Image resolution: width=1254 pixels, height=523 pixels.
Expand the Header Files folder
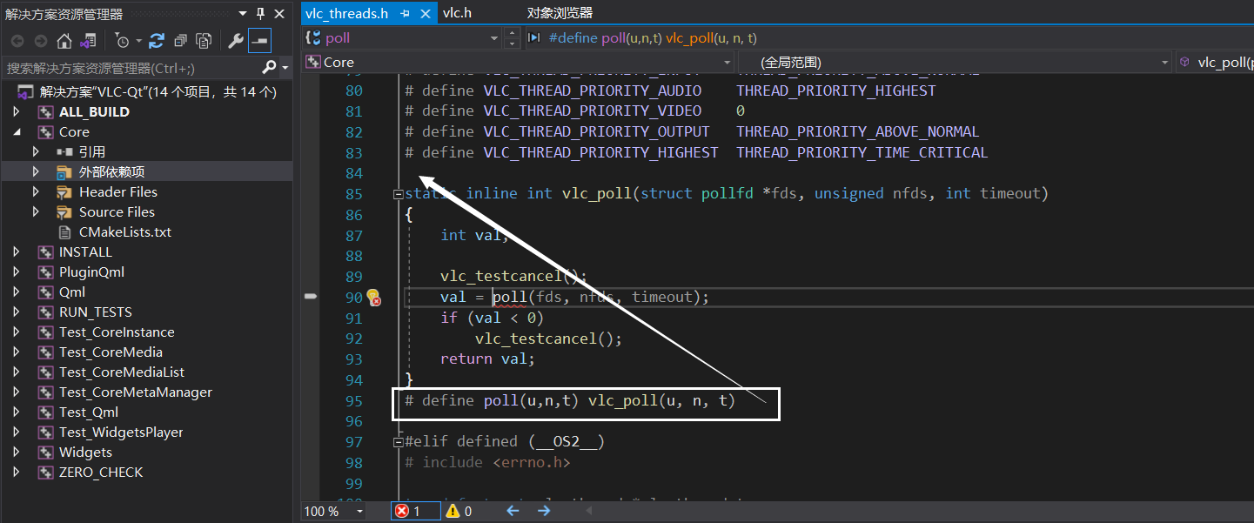(36, 191)
